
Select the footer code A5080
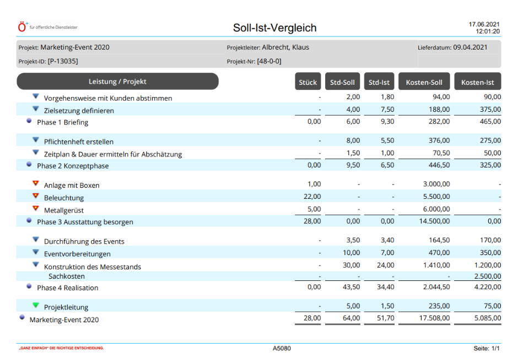(x=282, y=348)
